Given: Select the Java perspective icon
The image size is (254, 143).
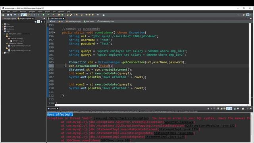Looking at the screenshot, I should [248, 15].
